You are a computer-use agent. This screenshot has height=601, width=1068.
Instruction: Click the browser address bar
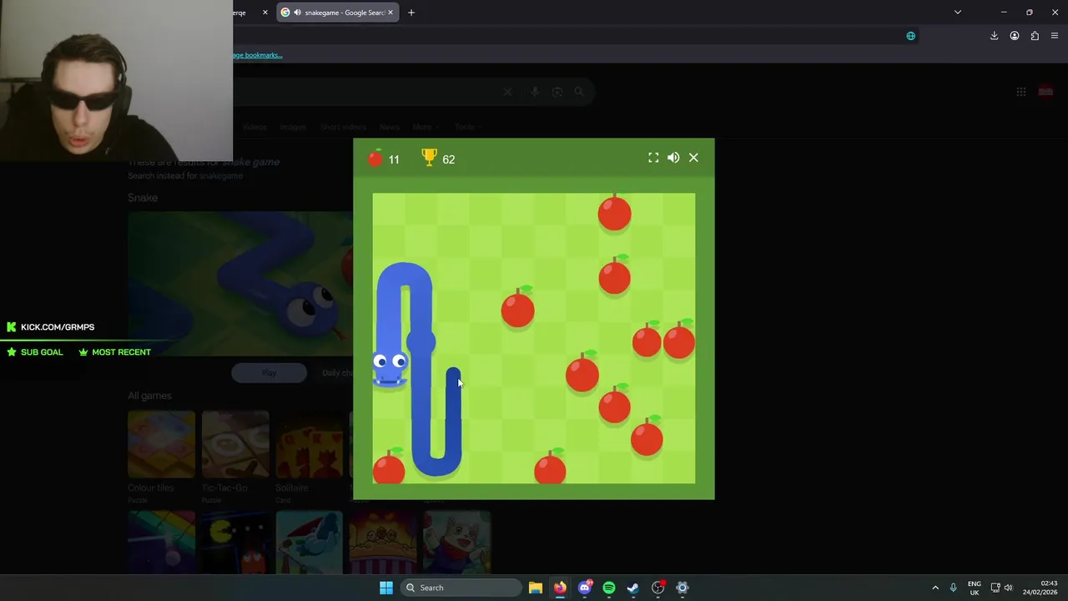[x=576, y=36]
